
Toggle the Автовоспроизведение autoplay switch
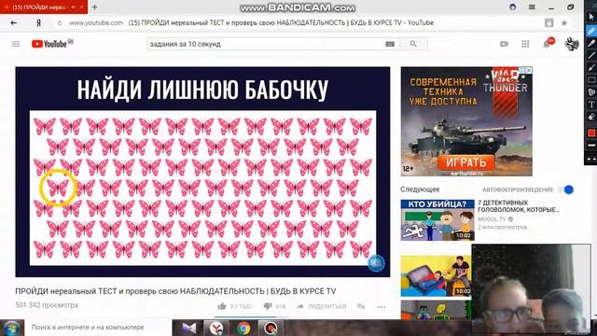[x=566, y=189]
